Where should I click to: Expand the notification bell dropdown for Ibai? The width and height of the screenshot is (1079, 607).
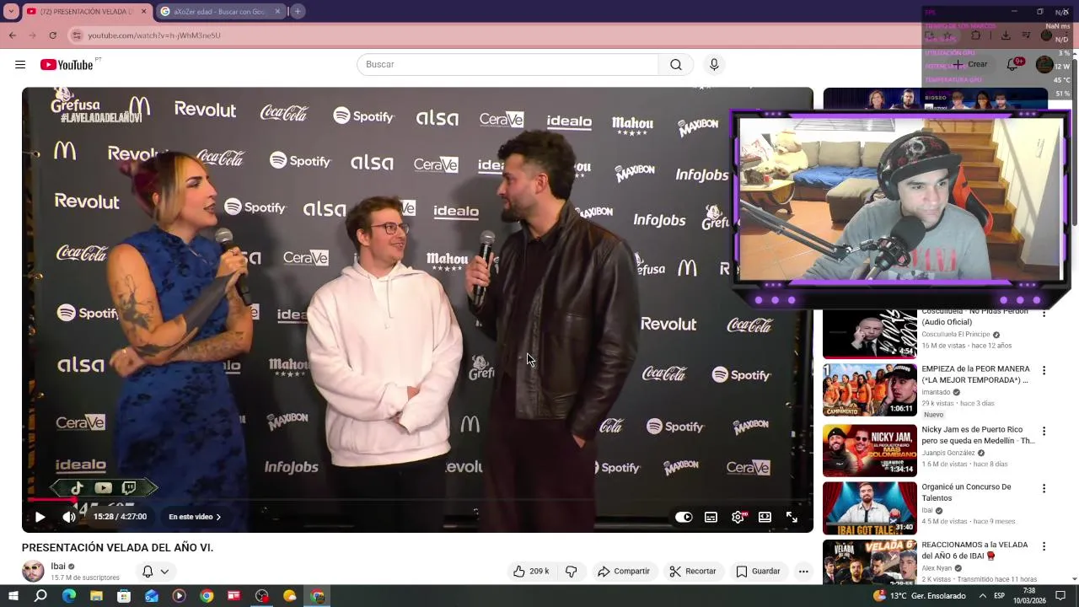pyautogui.click(x=155, y=572)
